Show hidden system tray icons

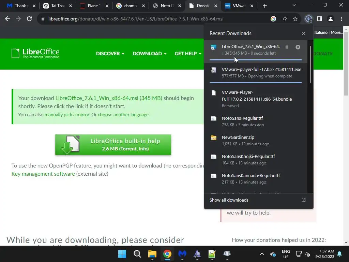click(x=262, y=254)
